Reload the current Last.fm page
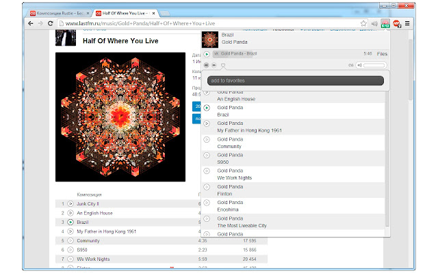 click(51, 23)
